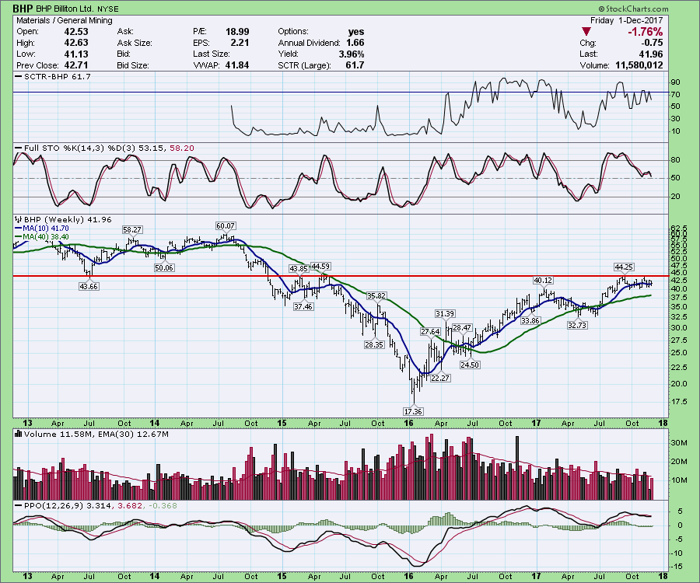Click the 'BHP (Weekly) 41.96' chart label
Screen dimensions: 700x583
68,219
